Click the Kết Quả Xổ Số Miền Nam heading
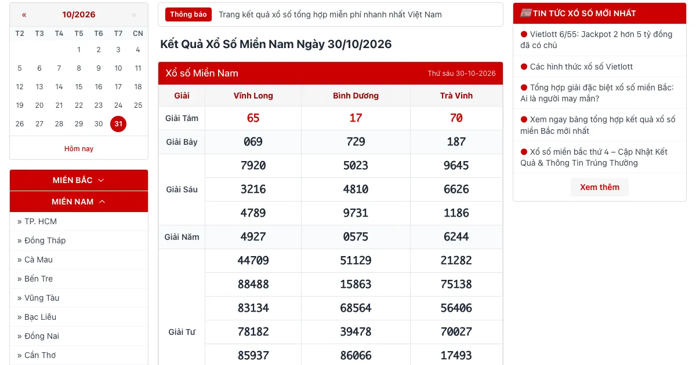This screenshot has width=696, height=365. (276, 44)
